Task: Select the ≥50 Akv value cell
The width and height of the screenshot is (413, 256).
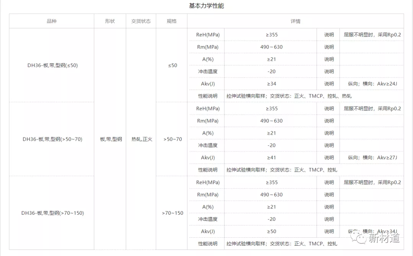Action: pos(271,231)
